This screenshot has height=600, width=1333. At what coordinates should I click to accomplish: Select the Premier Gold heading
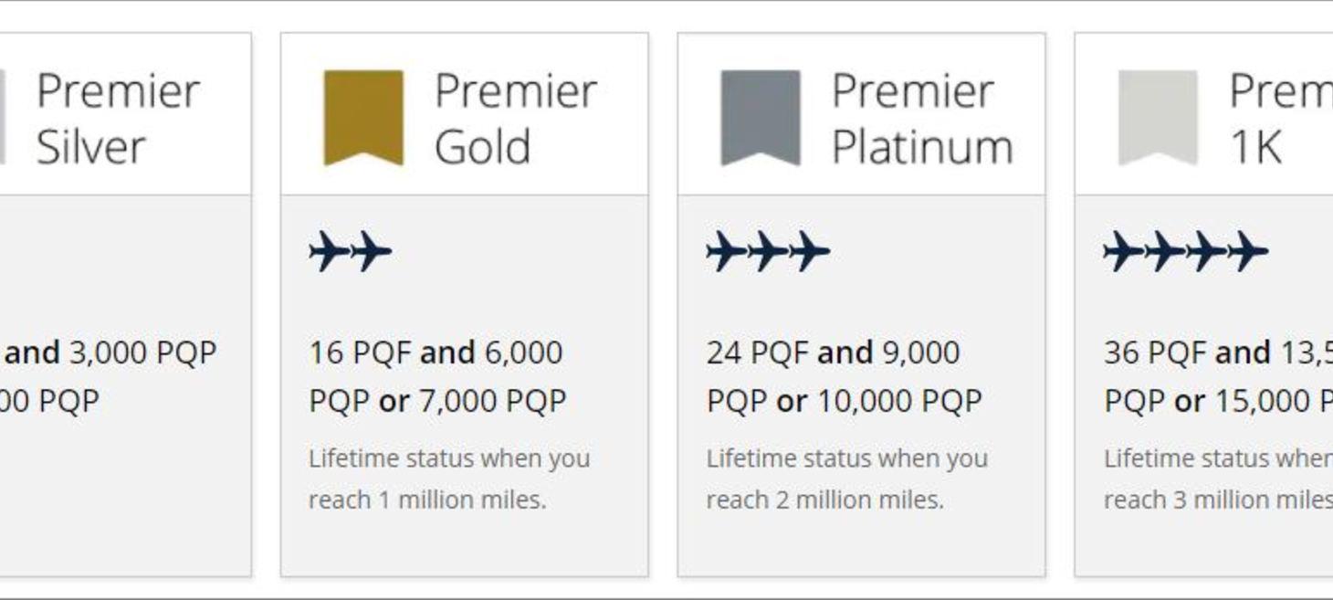coord(515,119)
